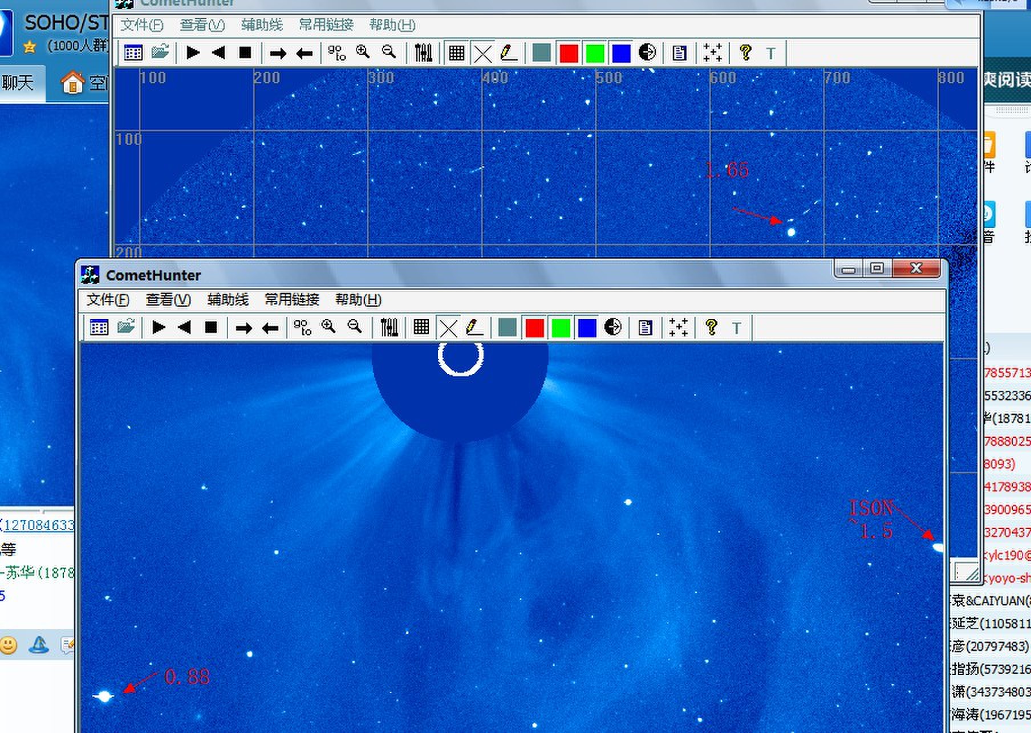Viewport: 1031px width, 733px height.
Task: Stop playback in the front CometHunter window
Action: click(x=211, y=328)
